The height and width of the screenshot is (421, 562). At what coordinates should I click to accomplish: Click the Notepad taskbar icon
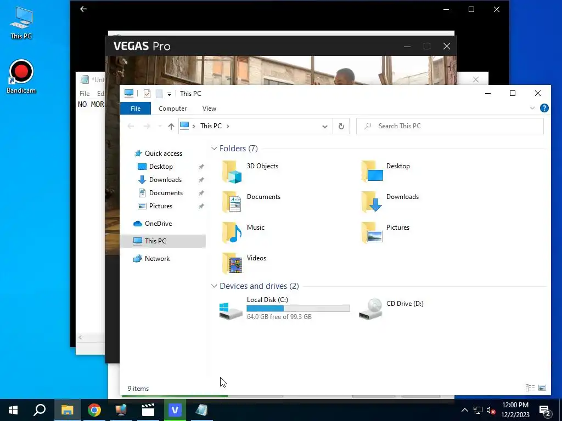pyautogui.click(x=202, y=410)
